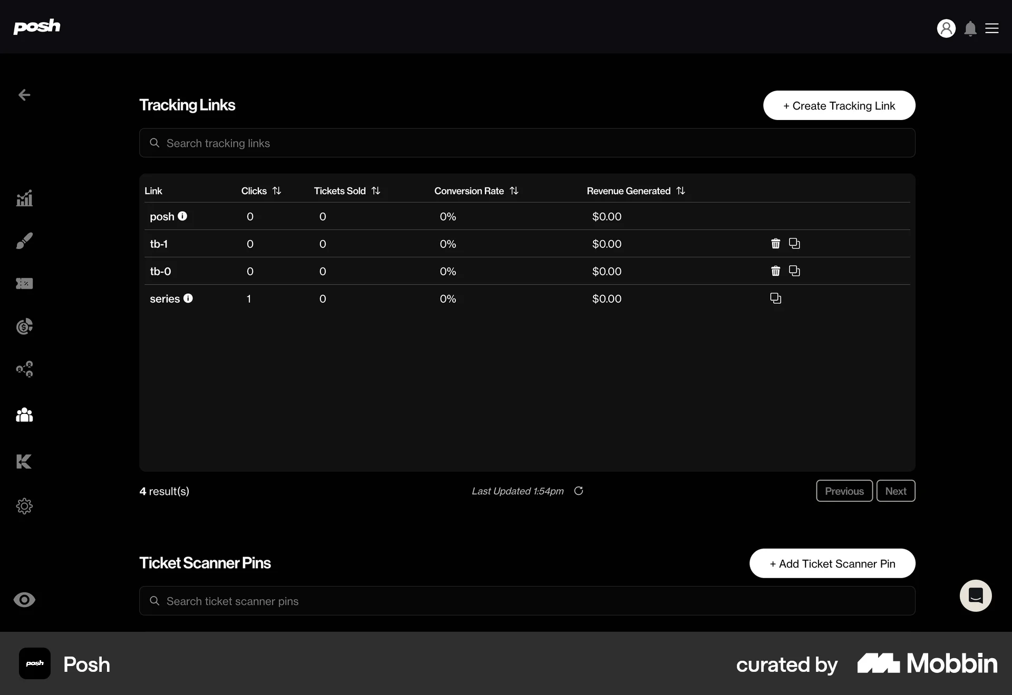This screenshot has height=695, width=1012.
Task: Show the info tooltip next to series link
Action: point(188,298)
